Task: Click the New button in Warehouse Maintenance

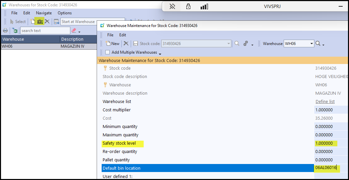Action: point(113,44)
